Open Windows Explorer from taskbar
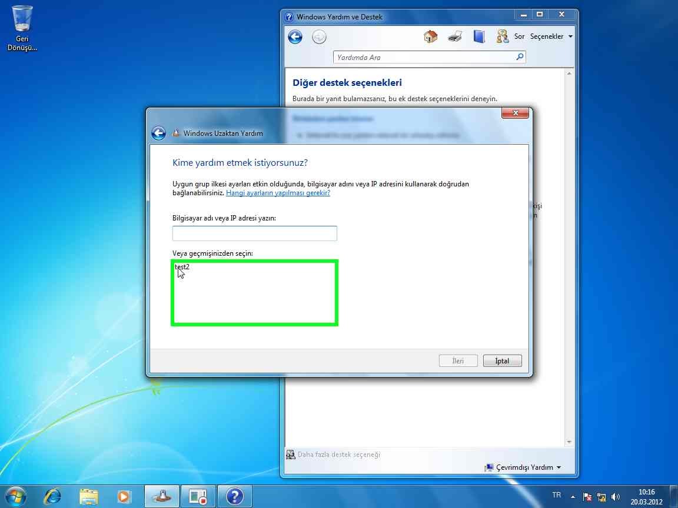 [x=89, y=497]
